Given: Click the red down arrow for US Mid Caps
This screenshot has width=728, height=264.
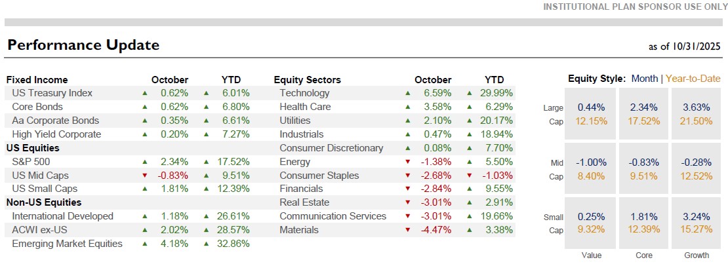Looking at the screenshot, I should pyautogui.click(x=145, y=176).
